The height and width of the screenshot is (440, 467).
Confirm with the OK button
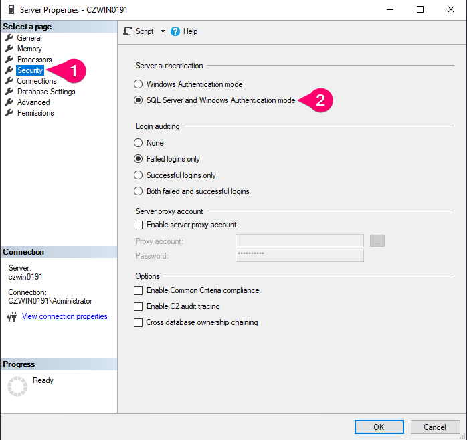pyautogui.click(x=379, y=427)
